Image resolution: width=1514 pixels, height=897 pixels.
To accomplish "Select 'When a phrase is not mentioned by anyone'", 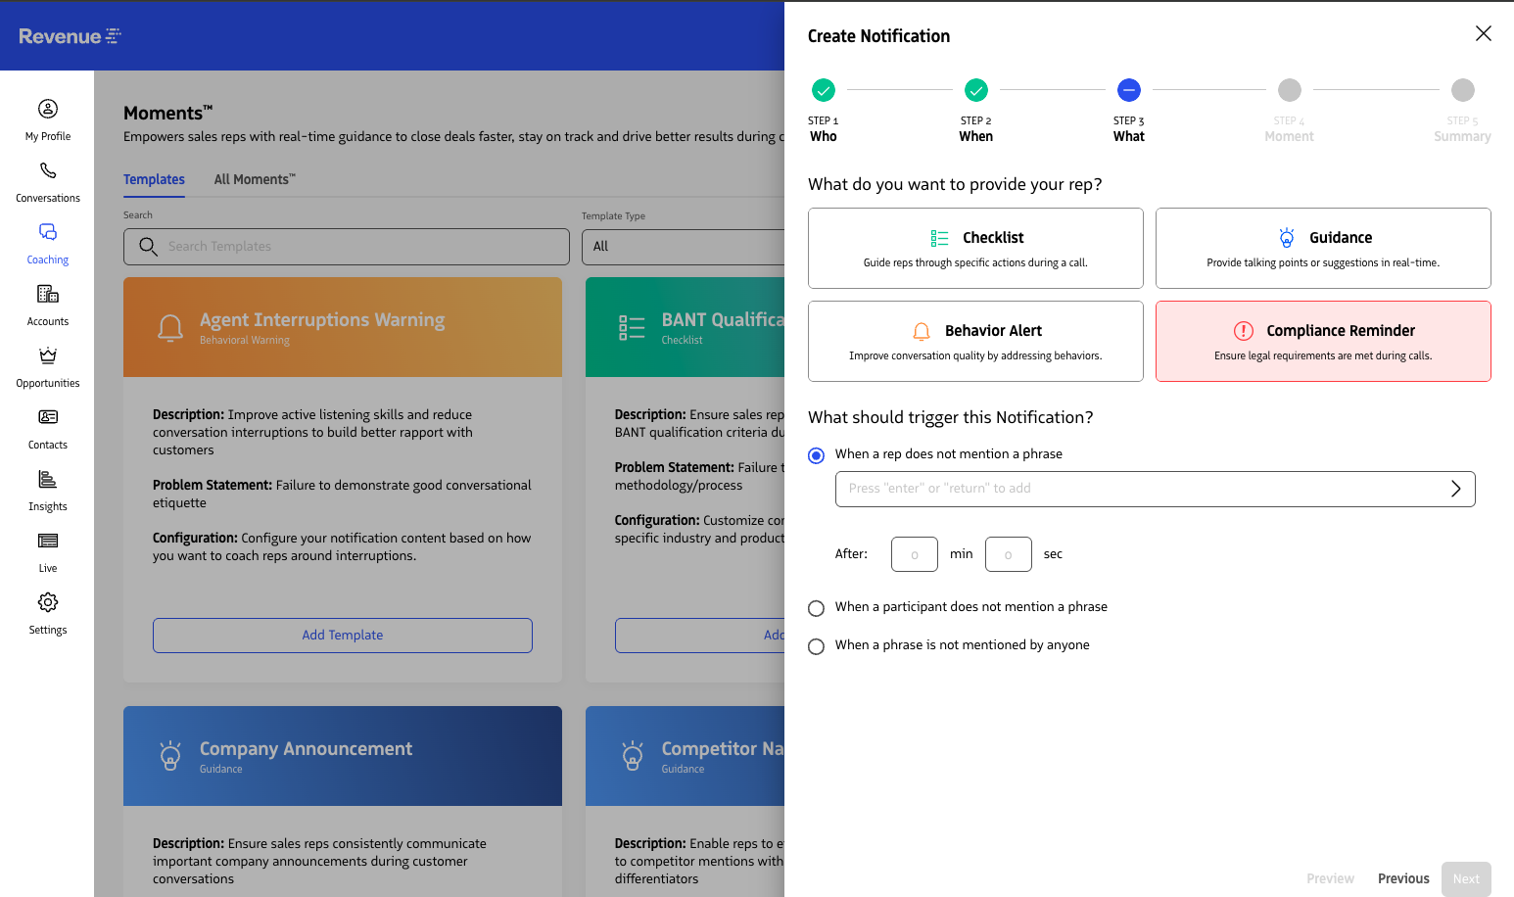I will (816, 646).
